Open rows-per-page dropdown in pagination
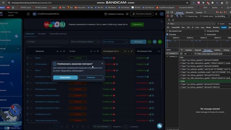This screenshot has height=130, width=231. tap(102, 126)
